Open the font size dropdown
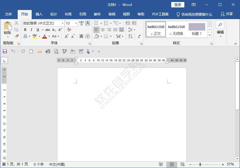Image resolution: width=240 pixels, height=168 pixels. click(x=76, y=23)
